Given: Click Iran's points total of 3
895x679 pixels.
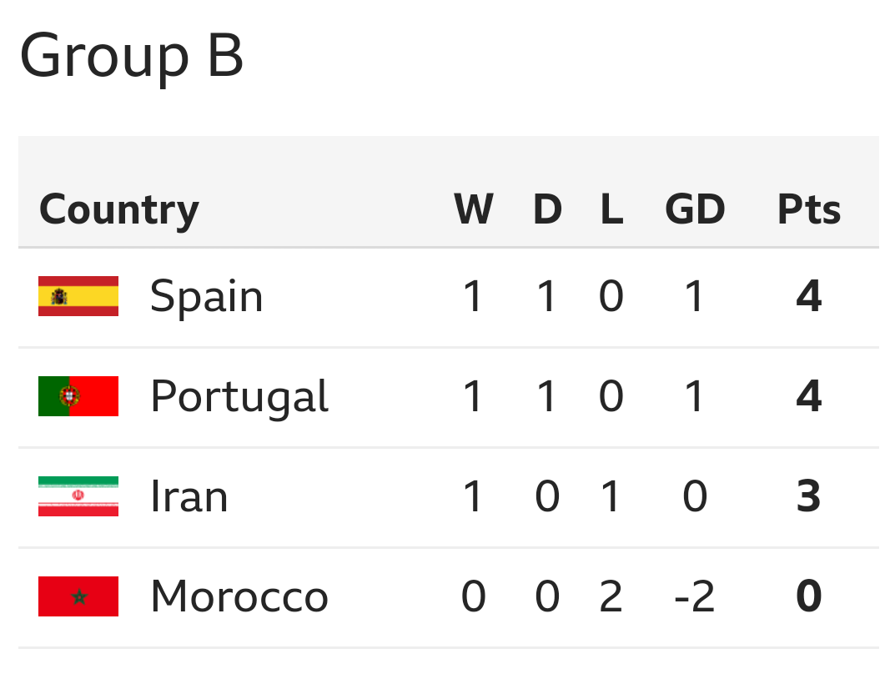Looking at the screenshot, I should [808, 496].
